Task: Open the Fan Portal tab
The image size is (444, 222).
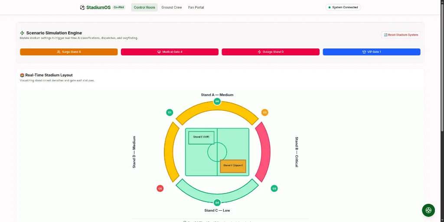Action: [x=196, y=7]
